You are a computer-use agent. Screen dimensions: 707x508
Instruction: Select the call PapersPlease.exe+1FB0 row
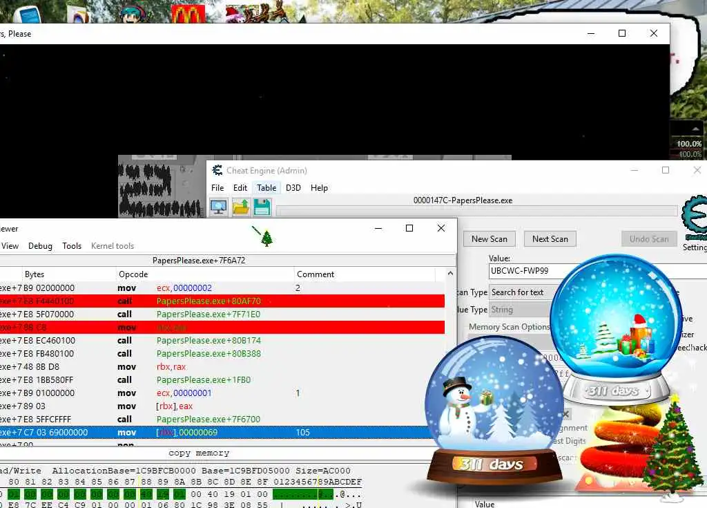pos(222,379)
